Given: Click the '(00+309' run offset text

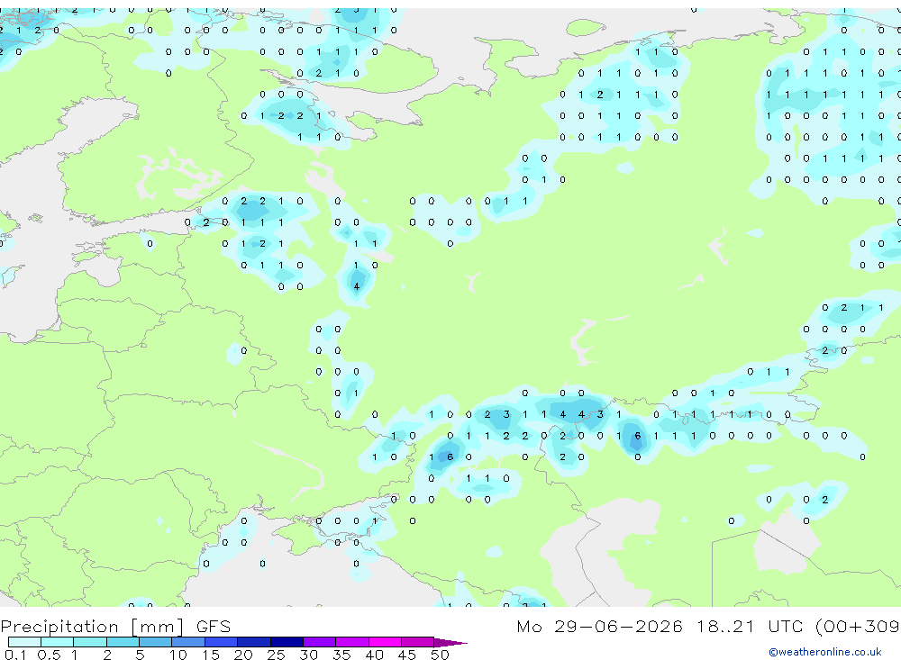Looking at the screenshot, I should pyautogui.click(x=858, y=626).
